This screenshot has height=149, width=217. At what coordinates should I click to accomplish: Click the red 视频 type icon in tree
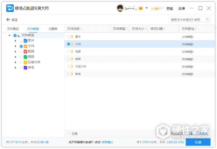(25, 52)
